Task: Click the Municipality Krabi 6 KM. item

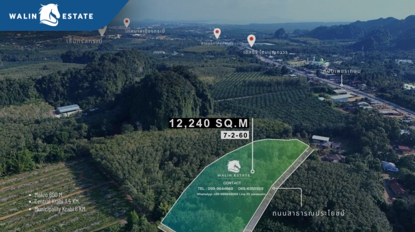Action: point(60,209)
